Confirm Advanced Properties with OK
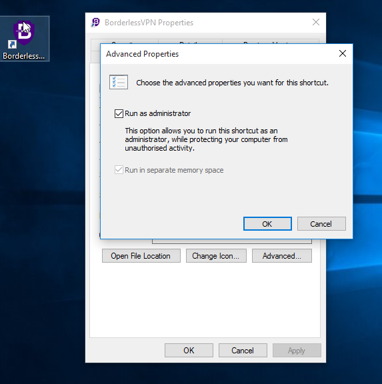Viewport: 382px width, 384px height. click(267, 223)
